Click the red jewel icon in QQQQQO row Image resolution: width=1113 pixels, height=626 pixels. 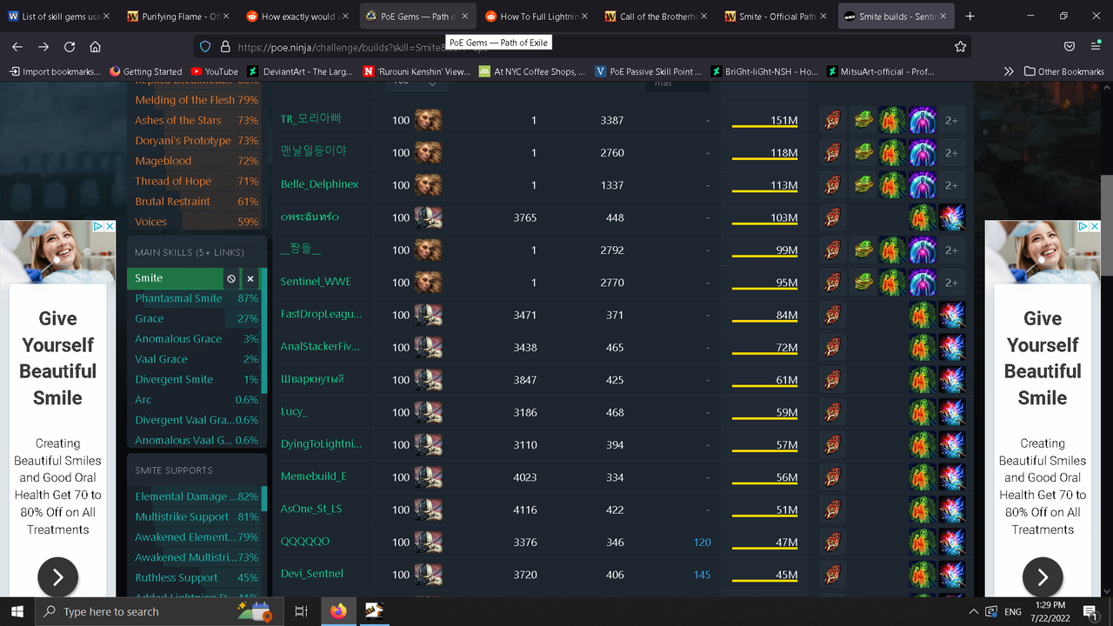coord(833,542)
